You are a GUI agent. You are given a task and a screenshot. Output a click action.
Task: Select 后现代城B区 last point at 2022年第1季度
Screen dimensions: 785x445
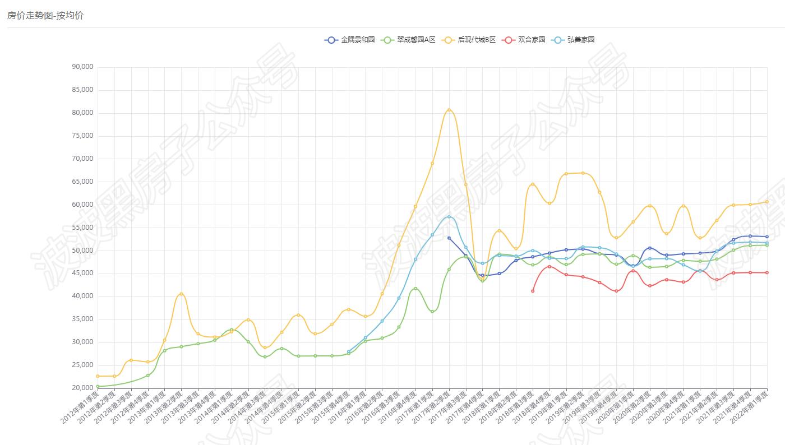pyautogui.click(x=767, y=202)
